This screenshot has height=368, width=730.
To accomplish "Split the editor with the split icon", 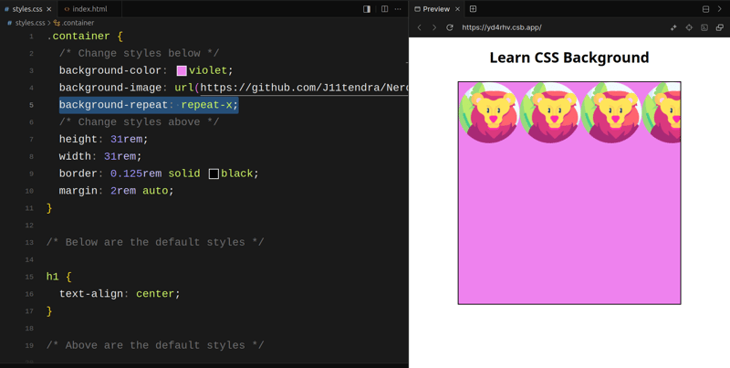I will point(384,9).
